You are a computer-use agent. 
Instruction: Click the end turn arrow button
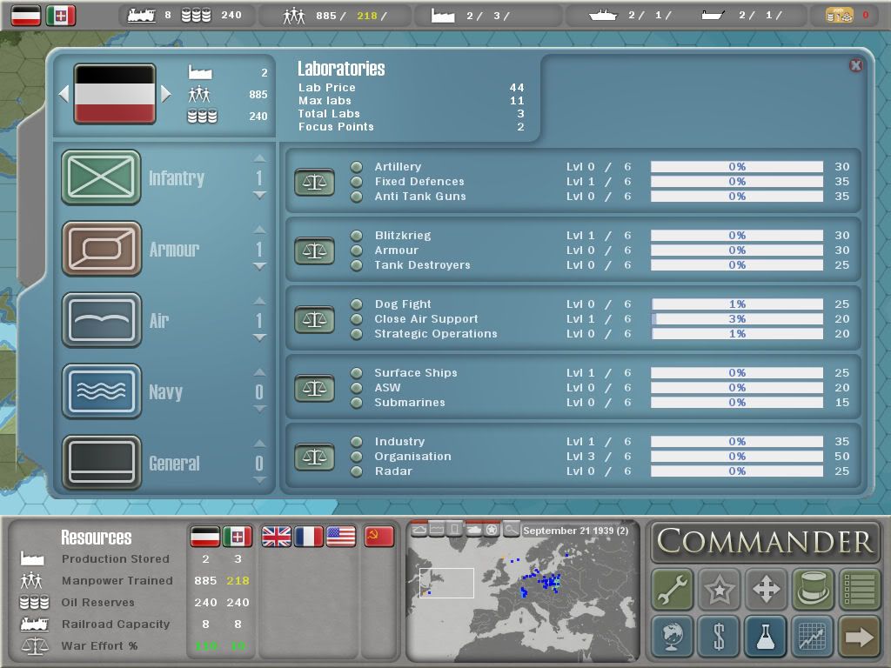859,636
